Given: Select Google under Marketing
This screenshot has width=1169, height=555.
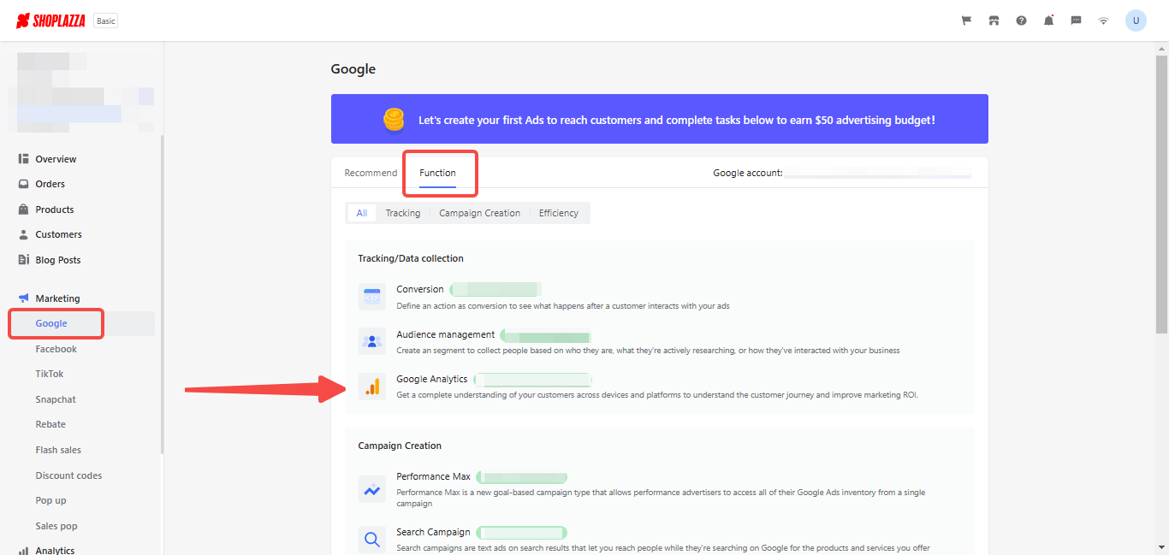Looking at the screenshot, I should [x=51, y=323].
